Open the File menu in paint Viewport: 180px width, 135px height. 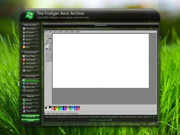click(x=46, y=32)
